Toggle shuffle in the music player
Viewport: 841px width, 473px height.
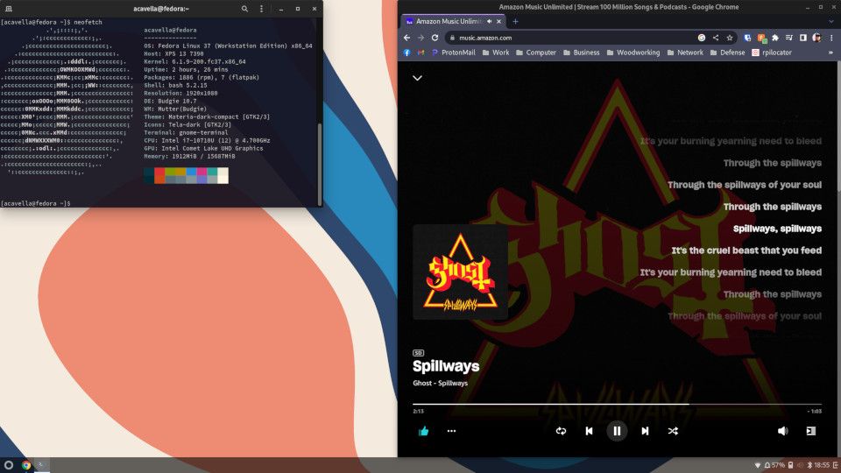pyautogui.click(x=673, y=431)
